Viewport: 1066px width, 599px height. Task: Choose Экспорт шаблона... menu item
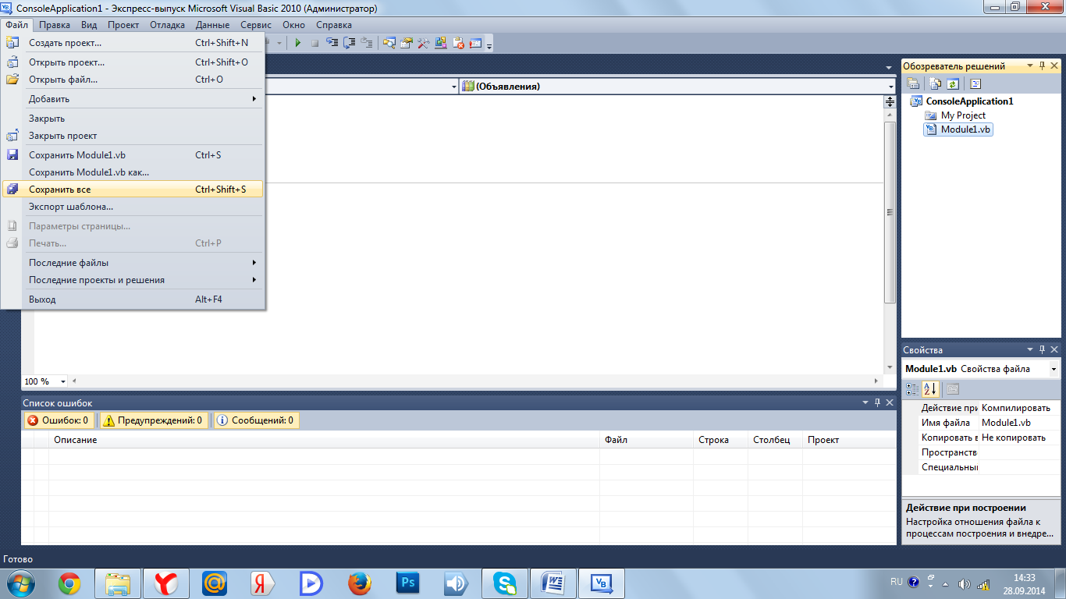(x=133, y=207)
